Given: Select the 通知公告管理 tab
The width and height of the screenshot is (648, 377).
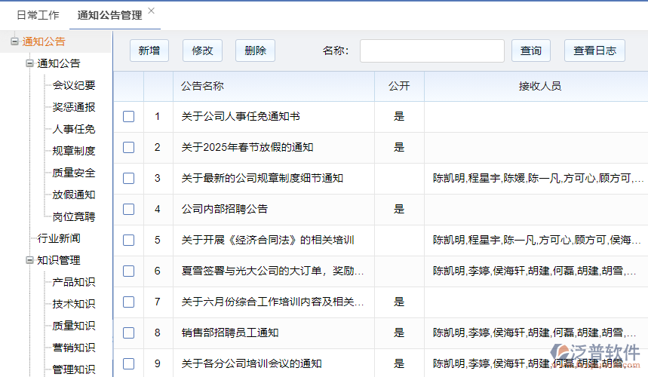Looking at the screenshot, I should [x=110, y=15].
